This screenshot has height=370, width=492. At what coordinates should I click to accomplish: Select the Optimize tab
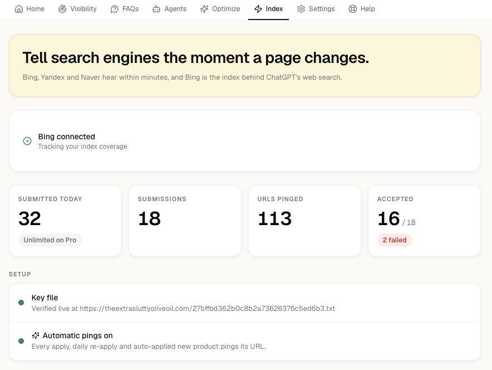pyautogui.click(x=220, y=9)
